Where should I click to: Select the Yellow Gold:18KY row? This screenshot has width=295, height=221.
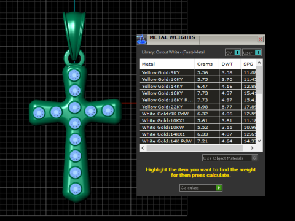[x=198, y=93]
